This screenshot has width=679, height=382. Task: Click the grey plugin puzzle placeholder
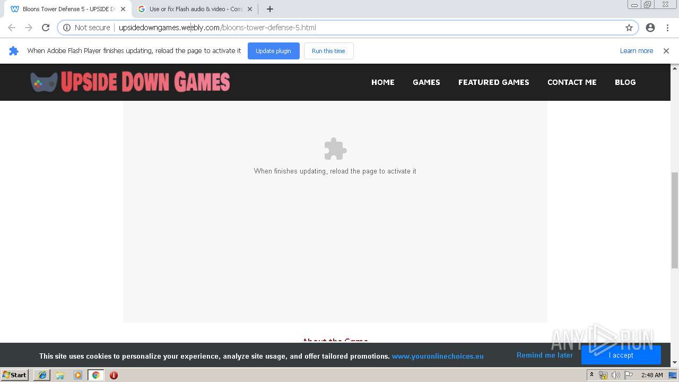(x=335, y=149)
